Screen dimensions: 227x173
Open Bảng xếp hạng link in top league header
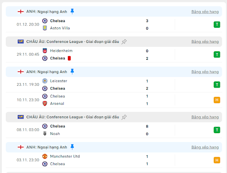(x=205, y=12)
